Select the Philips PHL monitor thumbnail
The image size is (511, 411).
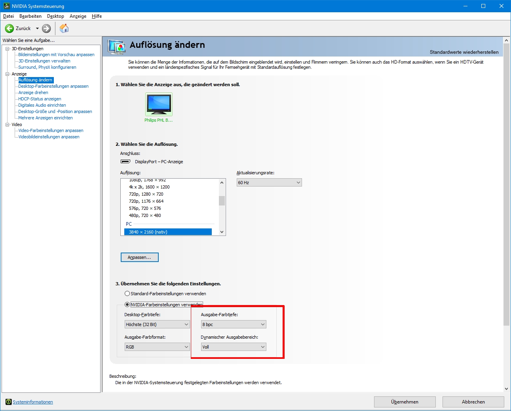click(x=159, y=104)
